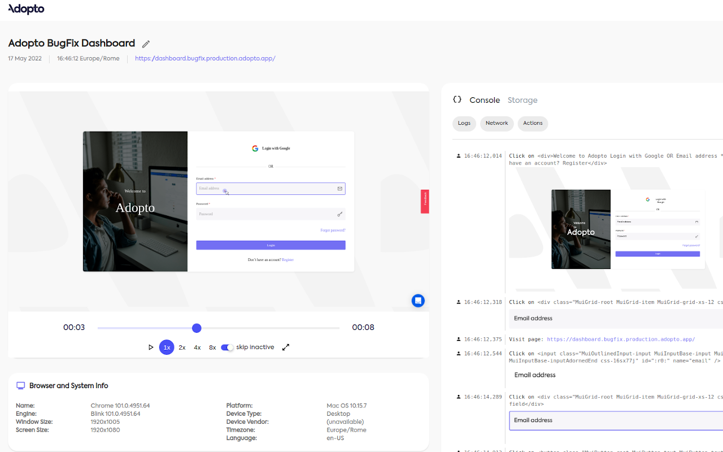723x452 pixels.
Task: Filter by Actions chip
Action: click(x=533, y=123)
